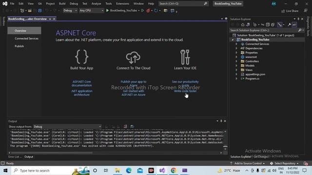Click Select Repository in status bar

[x=284, y=163]
